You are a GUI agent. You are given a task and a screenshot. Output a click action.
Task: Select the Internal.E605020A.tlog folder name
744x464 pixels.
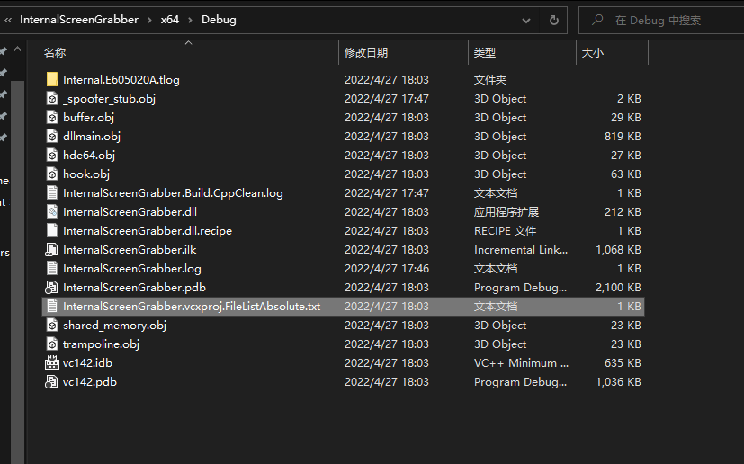pos(121,80)
